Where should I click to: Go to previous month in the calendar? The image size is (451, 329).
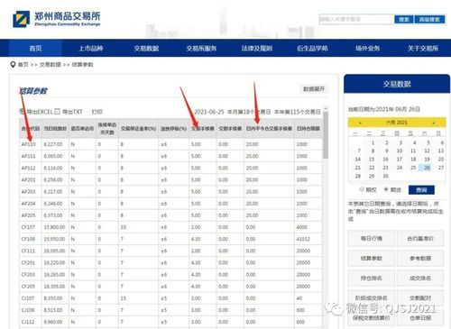pyautogui.click(x=360, y=123)
